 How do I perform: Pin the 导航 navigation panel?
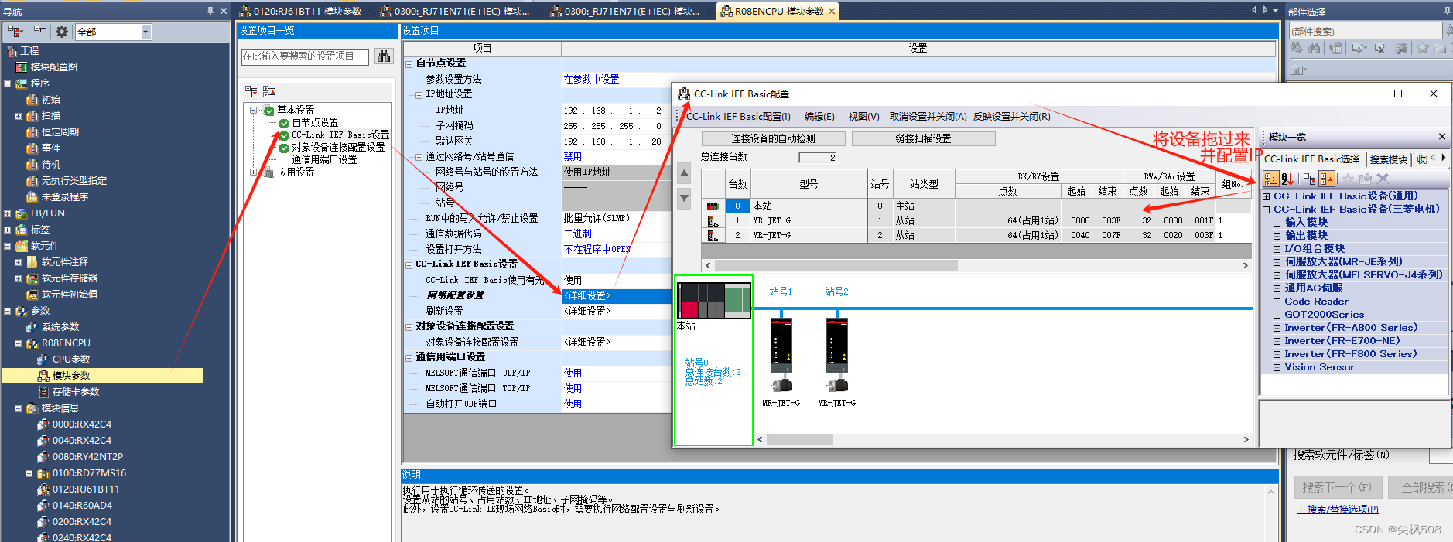[x=210, y=11]
